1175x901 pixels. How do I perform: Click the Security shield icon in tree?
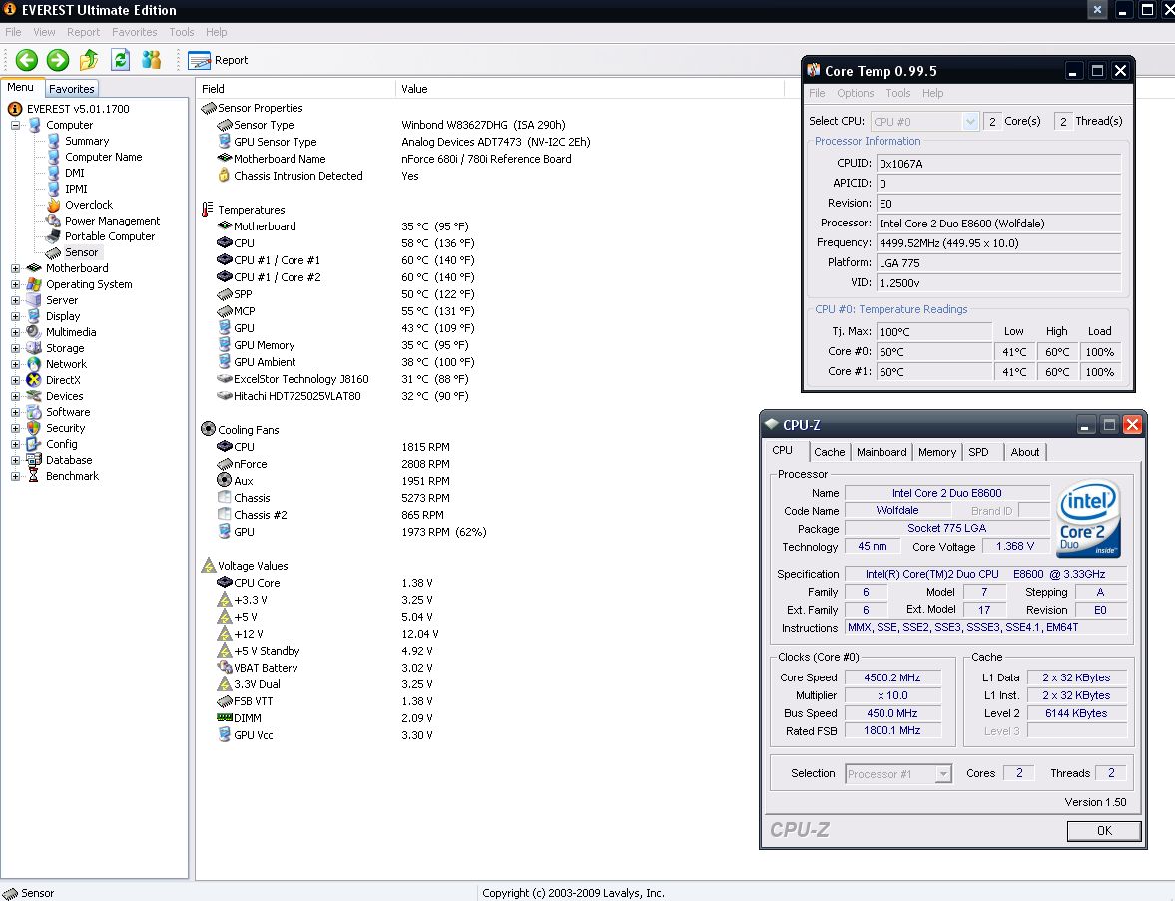click(x=34, y=428)
